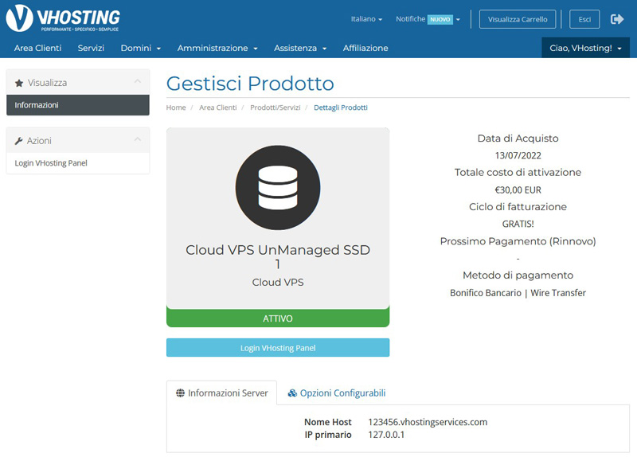Click the Prodotti/Servizi breadcrumb link
The image size is (637, 457).
coord(276,107)
